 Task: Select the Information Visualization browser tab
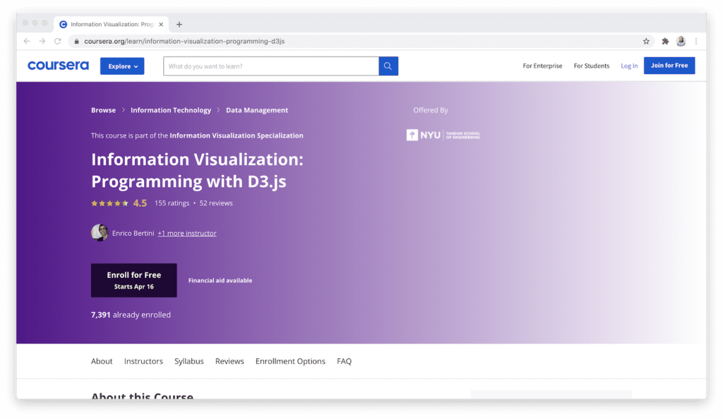point(111,25)
